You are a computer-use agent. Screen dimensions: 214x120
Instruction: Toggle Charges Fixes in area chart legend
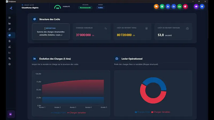click(x=58, y=113)
